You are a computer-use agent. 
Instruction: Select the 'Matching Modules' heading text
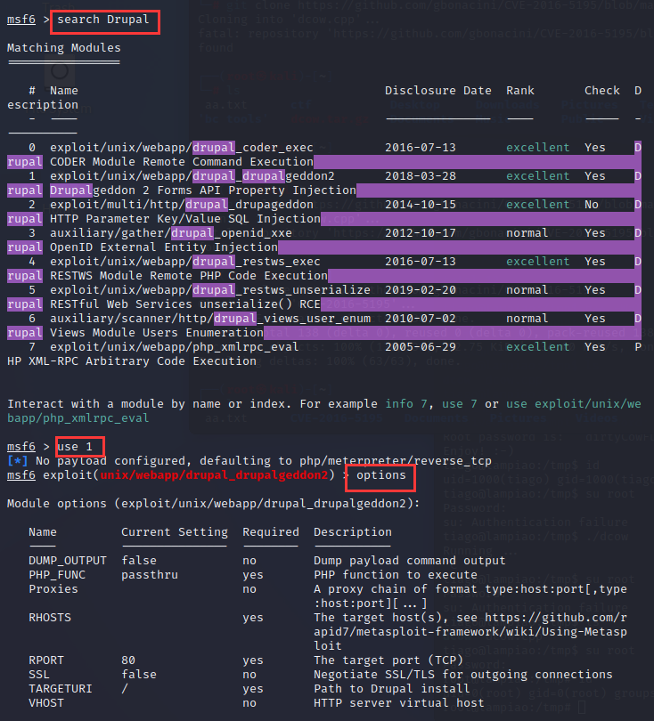tap(64, 48)
